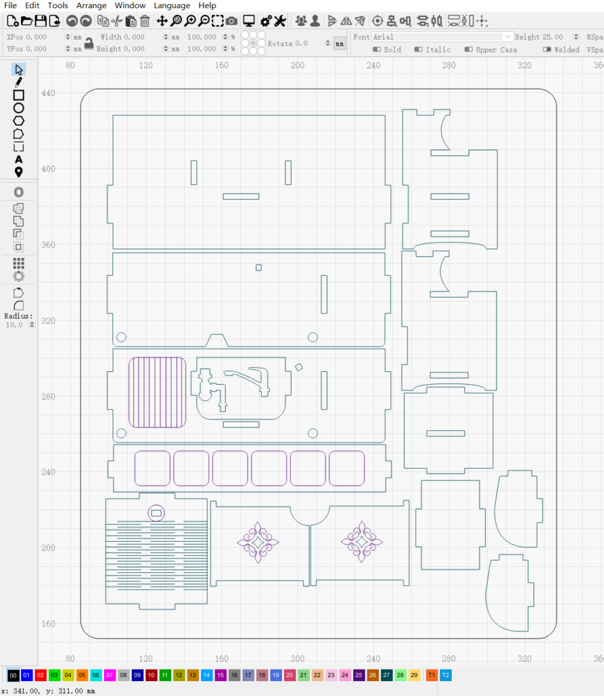Select the Draw Lines pencil tool

pyautogui.click(x=19, y=82)
